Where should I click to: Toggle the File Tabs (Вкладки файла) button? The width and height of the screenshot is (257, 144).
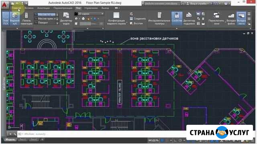231,19
